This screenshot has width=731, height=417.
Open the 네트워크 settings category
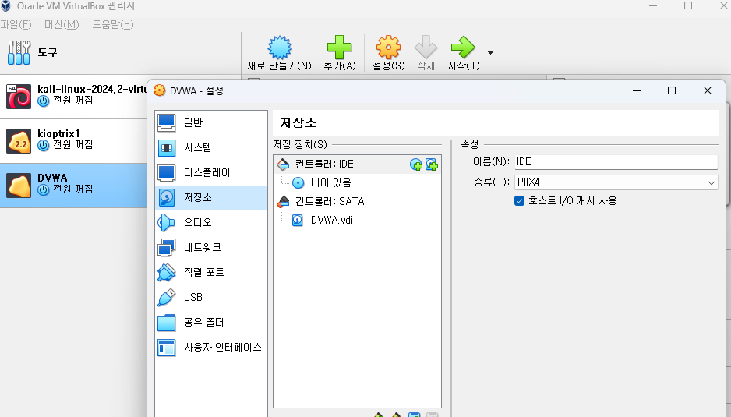pos(211,247)
